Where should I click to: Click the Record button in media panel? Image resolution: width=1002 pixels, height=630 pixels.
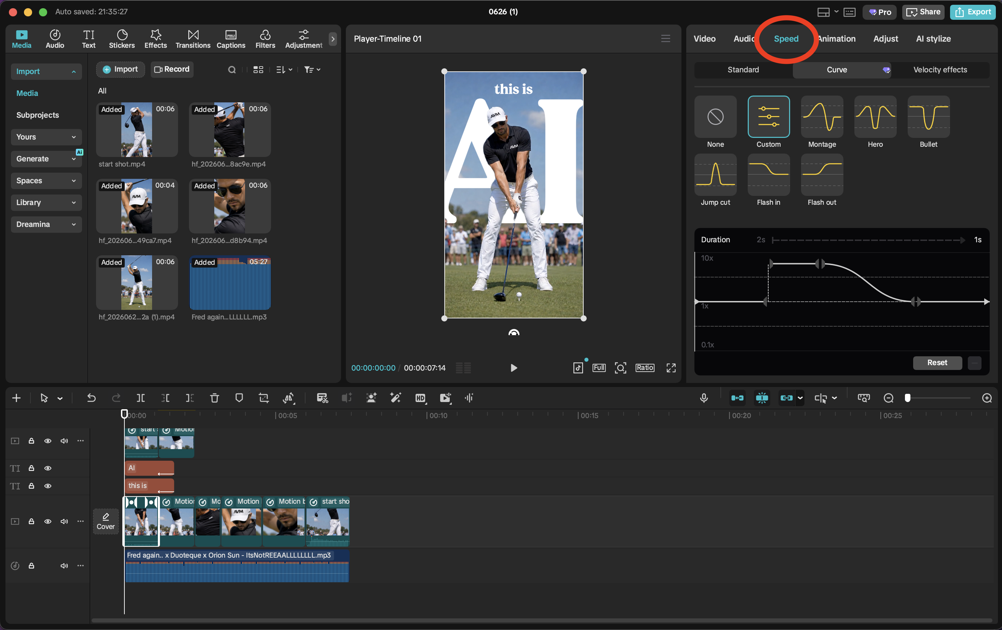click(x=172, y=69)
